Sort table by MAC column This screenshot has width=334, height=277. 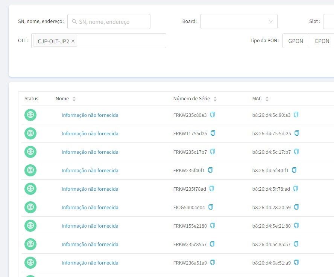tap(267, 99)
